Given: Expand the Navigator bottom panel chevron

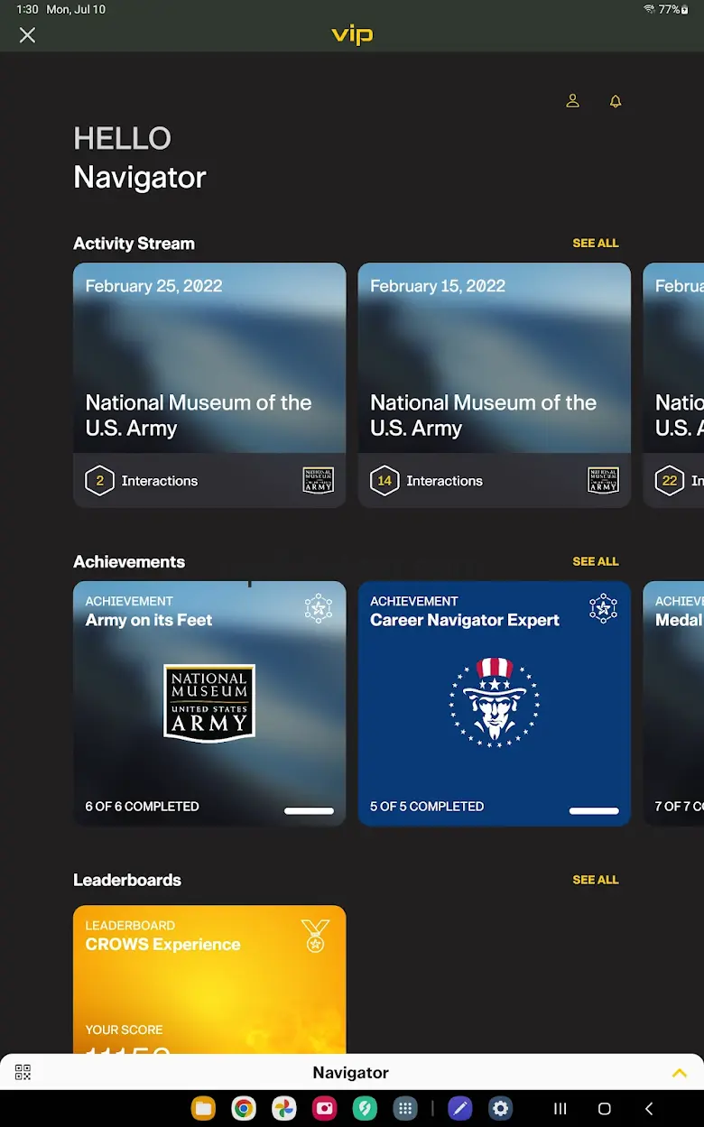Looking at the screenshot, I should pyautogui.click(x=680, y=1073).
